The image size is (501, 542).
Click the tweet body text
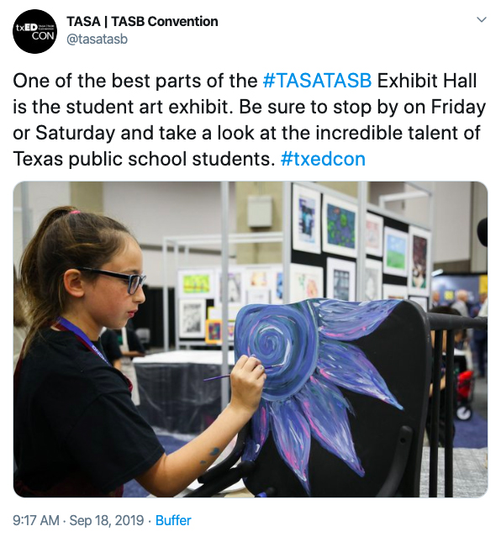[250, 120]
